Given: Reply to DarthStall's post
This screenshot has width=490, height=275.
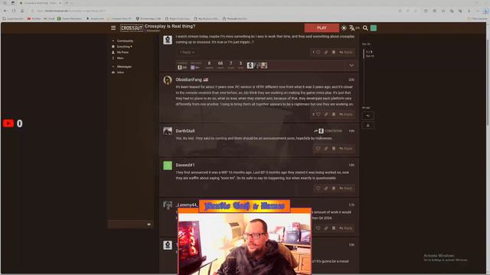Looking at the screenshot, I should pyautogui.click(x=346, y=149).
